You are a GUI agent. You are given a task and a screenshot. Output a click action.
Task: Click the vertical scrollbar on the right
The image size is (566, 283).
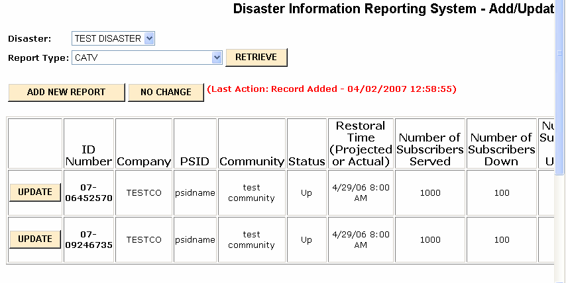pos(561,132)
